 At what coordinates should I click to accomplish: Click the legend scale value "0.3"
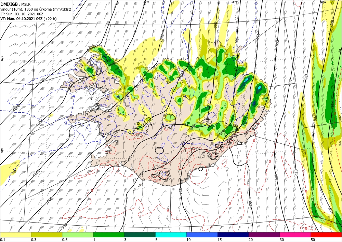(34, 240)
